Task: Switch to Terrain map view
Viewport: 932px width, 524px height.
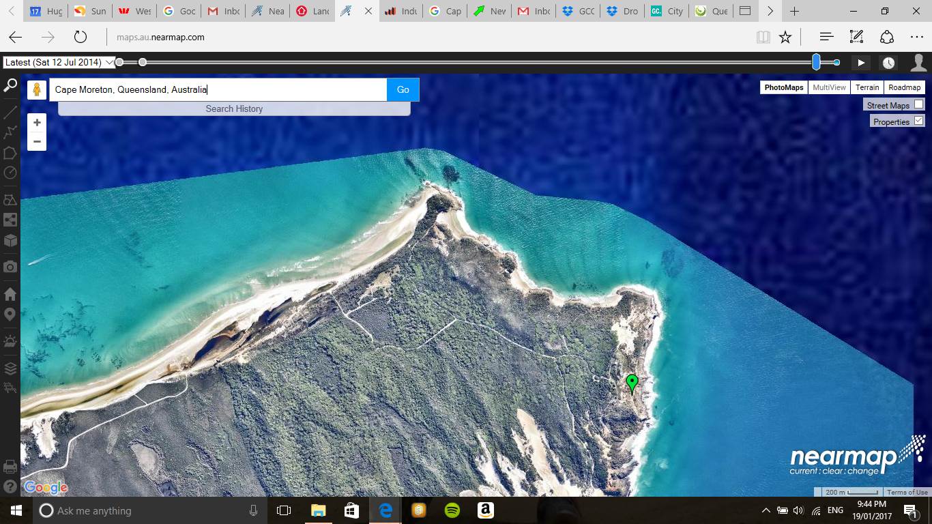Action: click(867, 87)
